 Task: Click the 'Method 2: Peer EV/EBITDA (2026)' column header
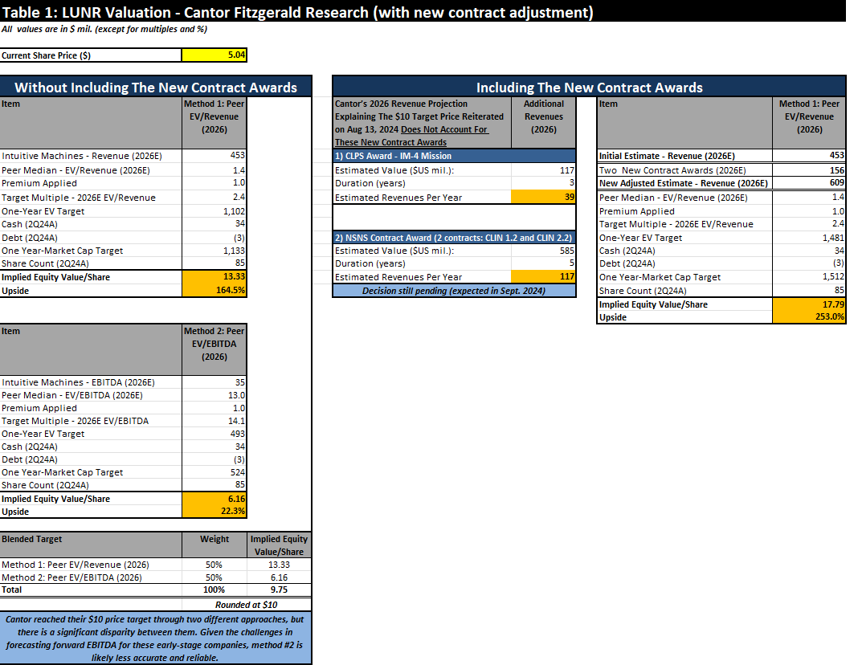(214, 350)
